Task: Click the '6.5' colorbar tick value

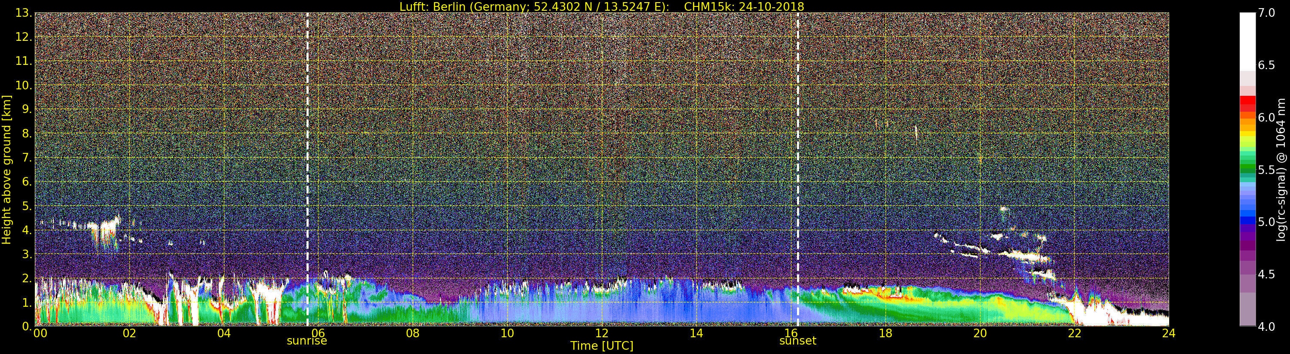Action: (x=1266, y=65)
